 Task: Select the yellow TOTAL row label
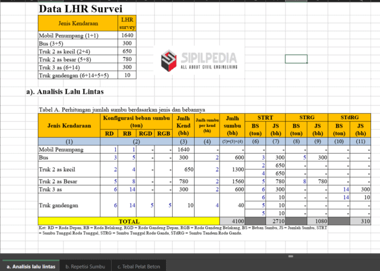[x=129, y=221]
